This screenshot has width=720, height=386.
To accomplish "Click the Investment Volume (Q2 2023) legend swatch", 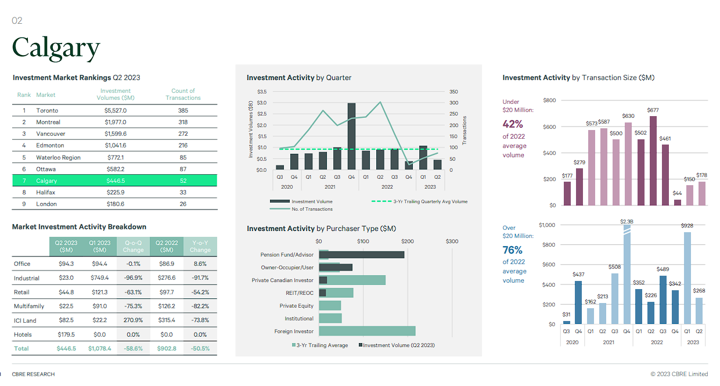I will [x=361, y=345].
